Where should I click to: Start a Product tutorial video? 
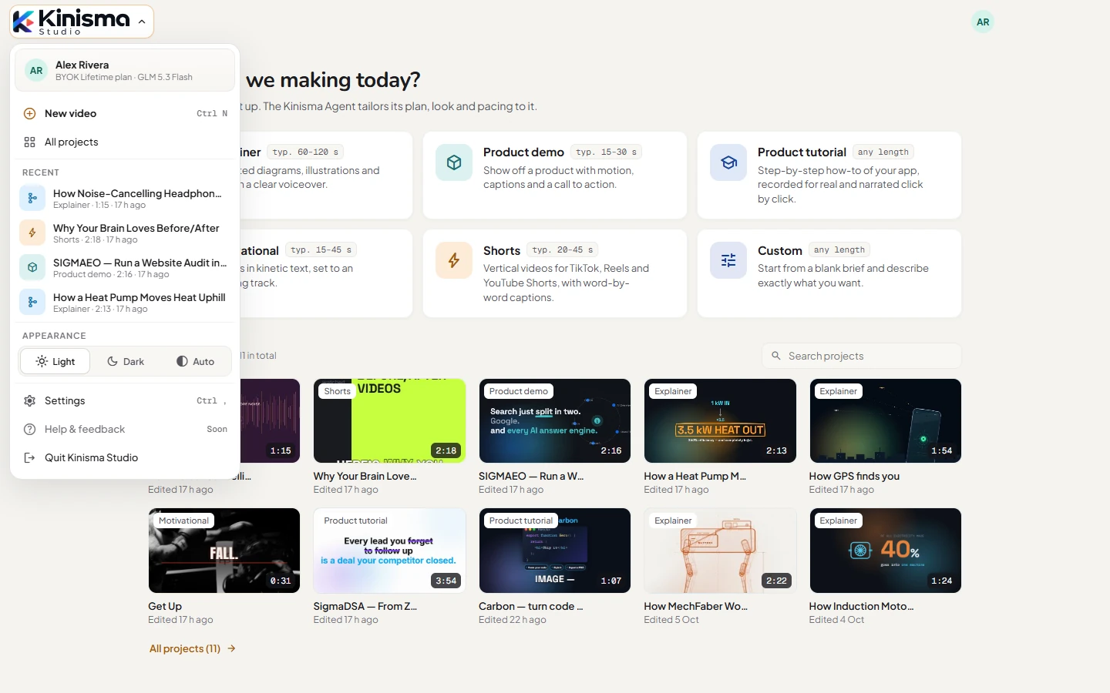[x=829, y=175]
